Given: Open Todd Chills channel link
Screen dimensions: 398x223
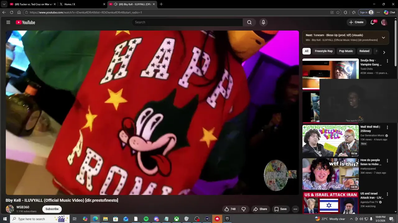Looking at the screenshot, I should [367, 69].
